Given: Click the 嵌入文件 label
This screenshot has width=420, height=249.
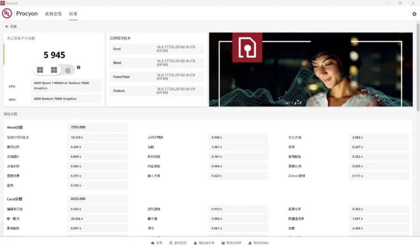Looking at the screenshot, I should pos(154,176).
